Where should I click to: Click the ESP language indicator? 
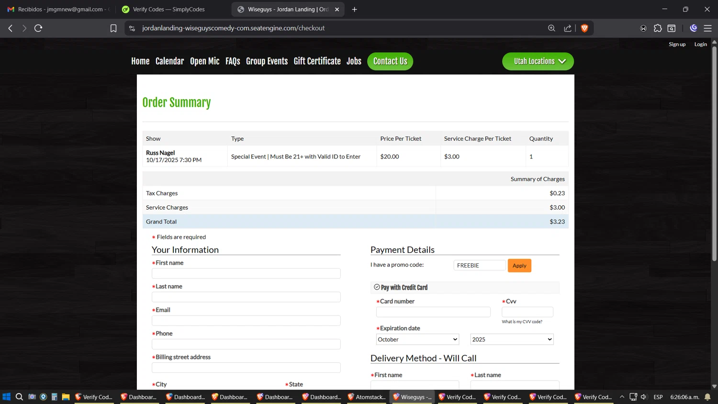(658, 397)
